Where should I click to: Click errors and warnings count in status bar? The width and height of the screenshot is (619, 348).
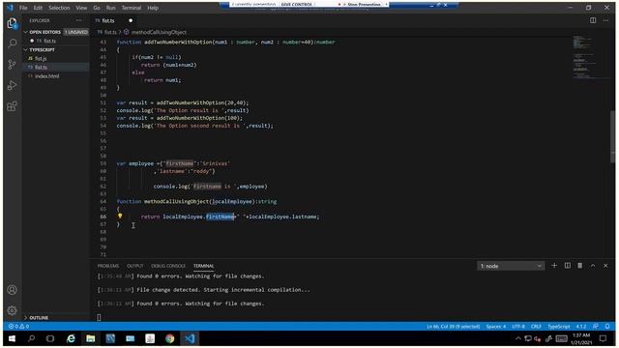[x=18, y=327]
